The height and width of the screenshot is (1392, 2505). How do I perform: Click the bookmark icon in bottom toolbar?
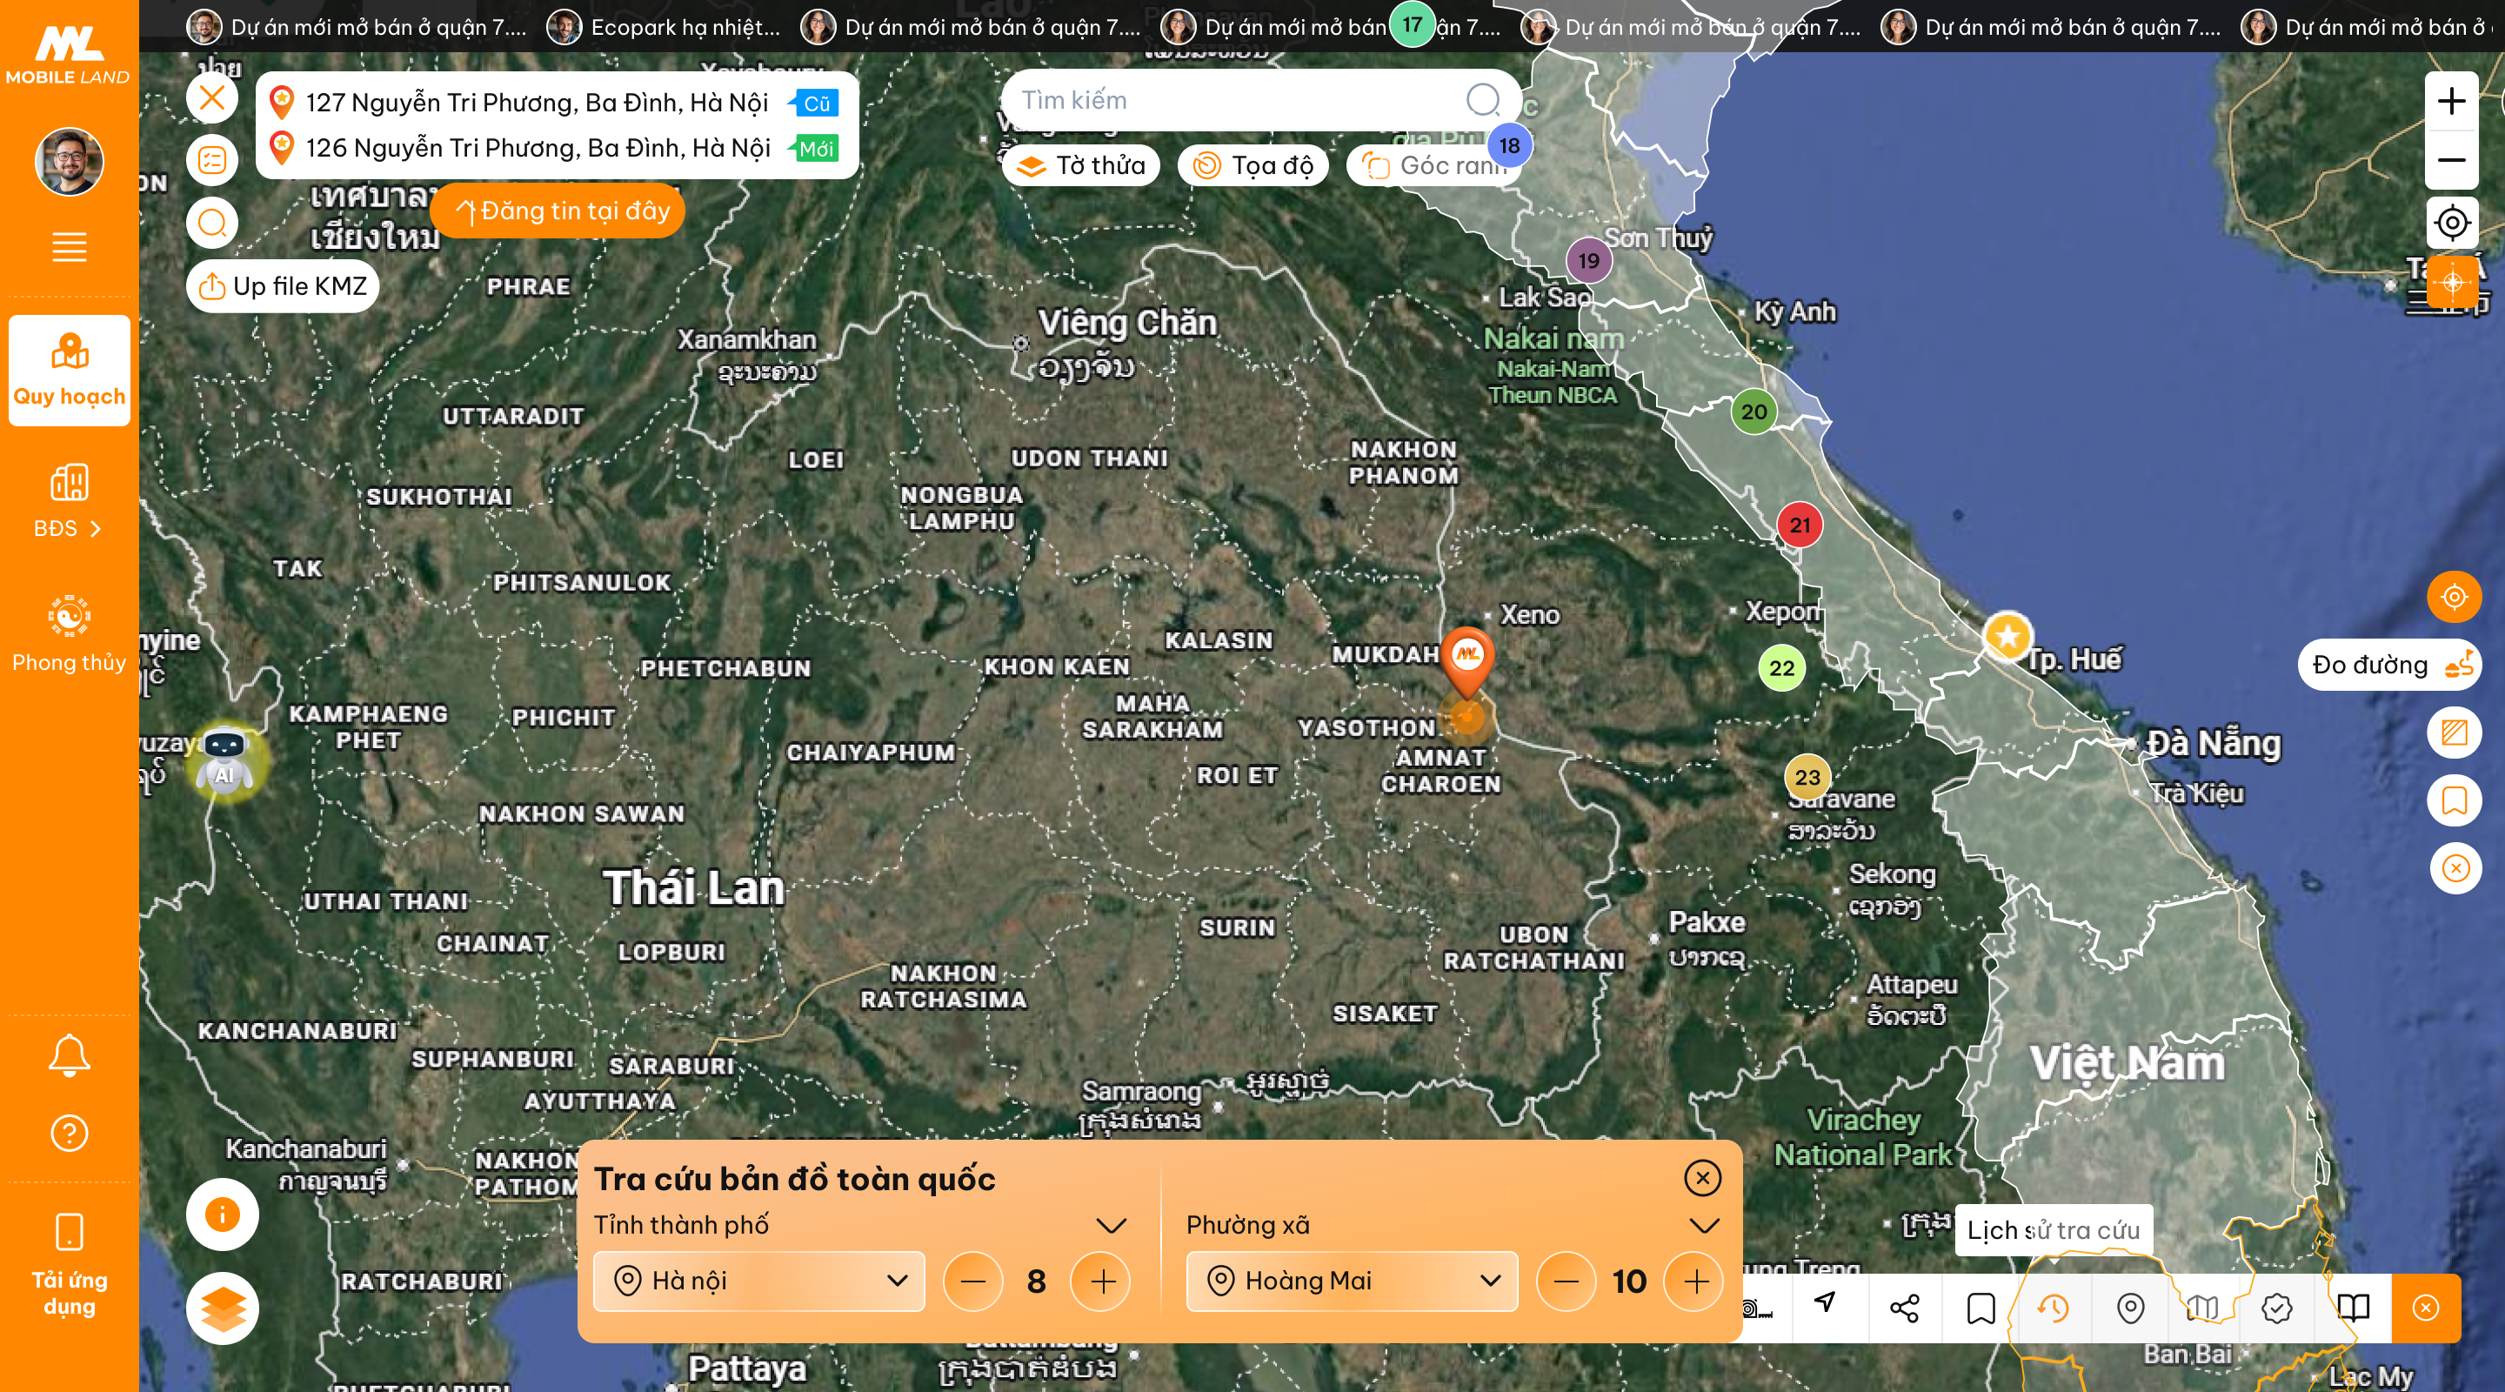pyautogui.click(x=1981, y=1308)
